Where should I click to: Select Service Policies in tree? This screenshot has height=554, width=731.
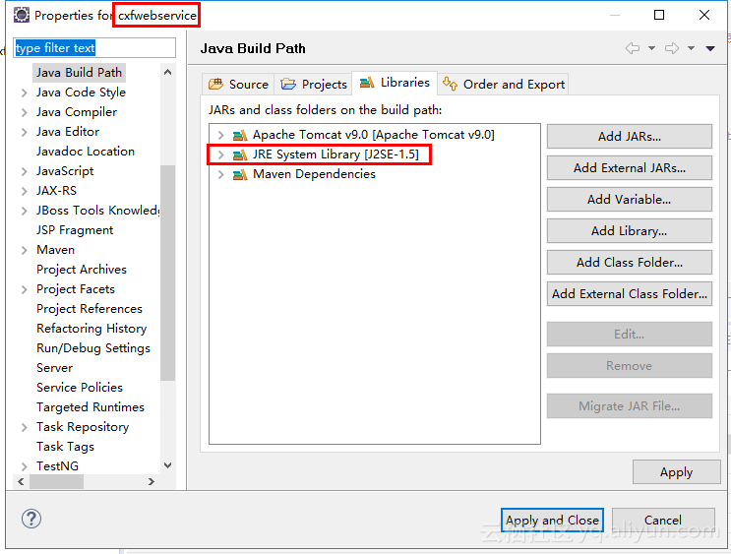(80, 388)
